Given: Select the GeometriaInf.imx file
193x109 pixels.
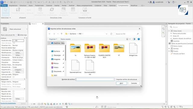Looking at the screenshot, I should [x=75, y=67].
